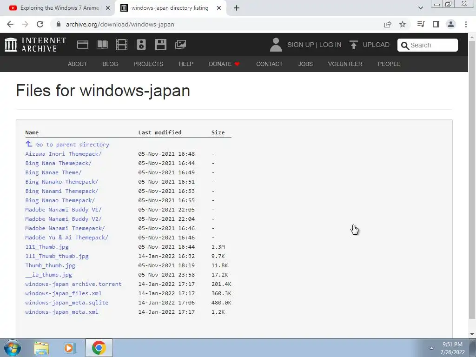476x357 pixels.
Task: Open the Chrome three-dot menu
Action: coord(466,24)
